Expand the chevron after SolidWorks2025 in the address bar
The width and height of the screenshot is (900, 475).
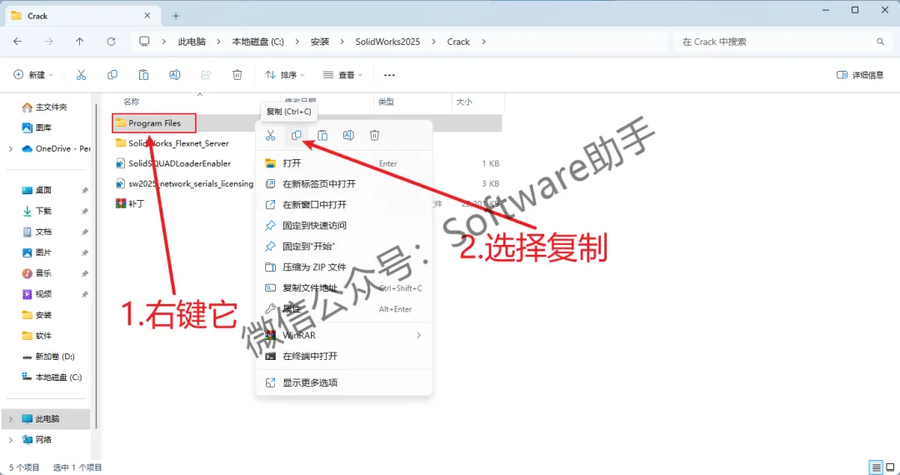433,42
